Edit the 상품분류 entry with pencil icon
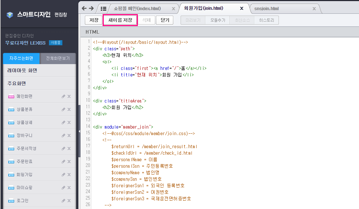Screen dimensions: 359x209 click(x=63, y=109)
